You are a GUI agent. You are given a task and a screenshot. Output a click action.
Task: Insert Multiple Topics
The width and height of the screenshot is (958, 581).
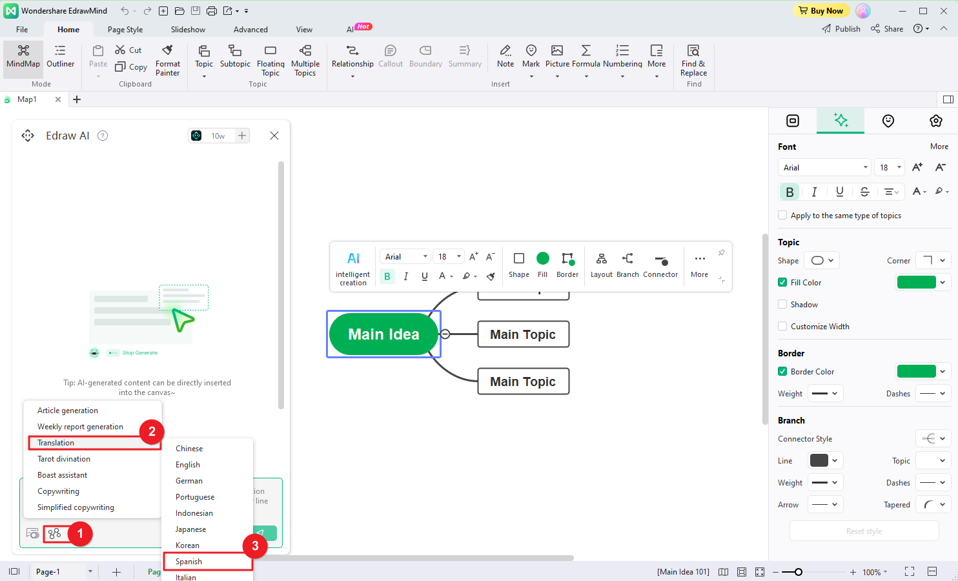(x=305, y=60)
